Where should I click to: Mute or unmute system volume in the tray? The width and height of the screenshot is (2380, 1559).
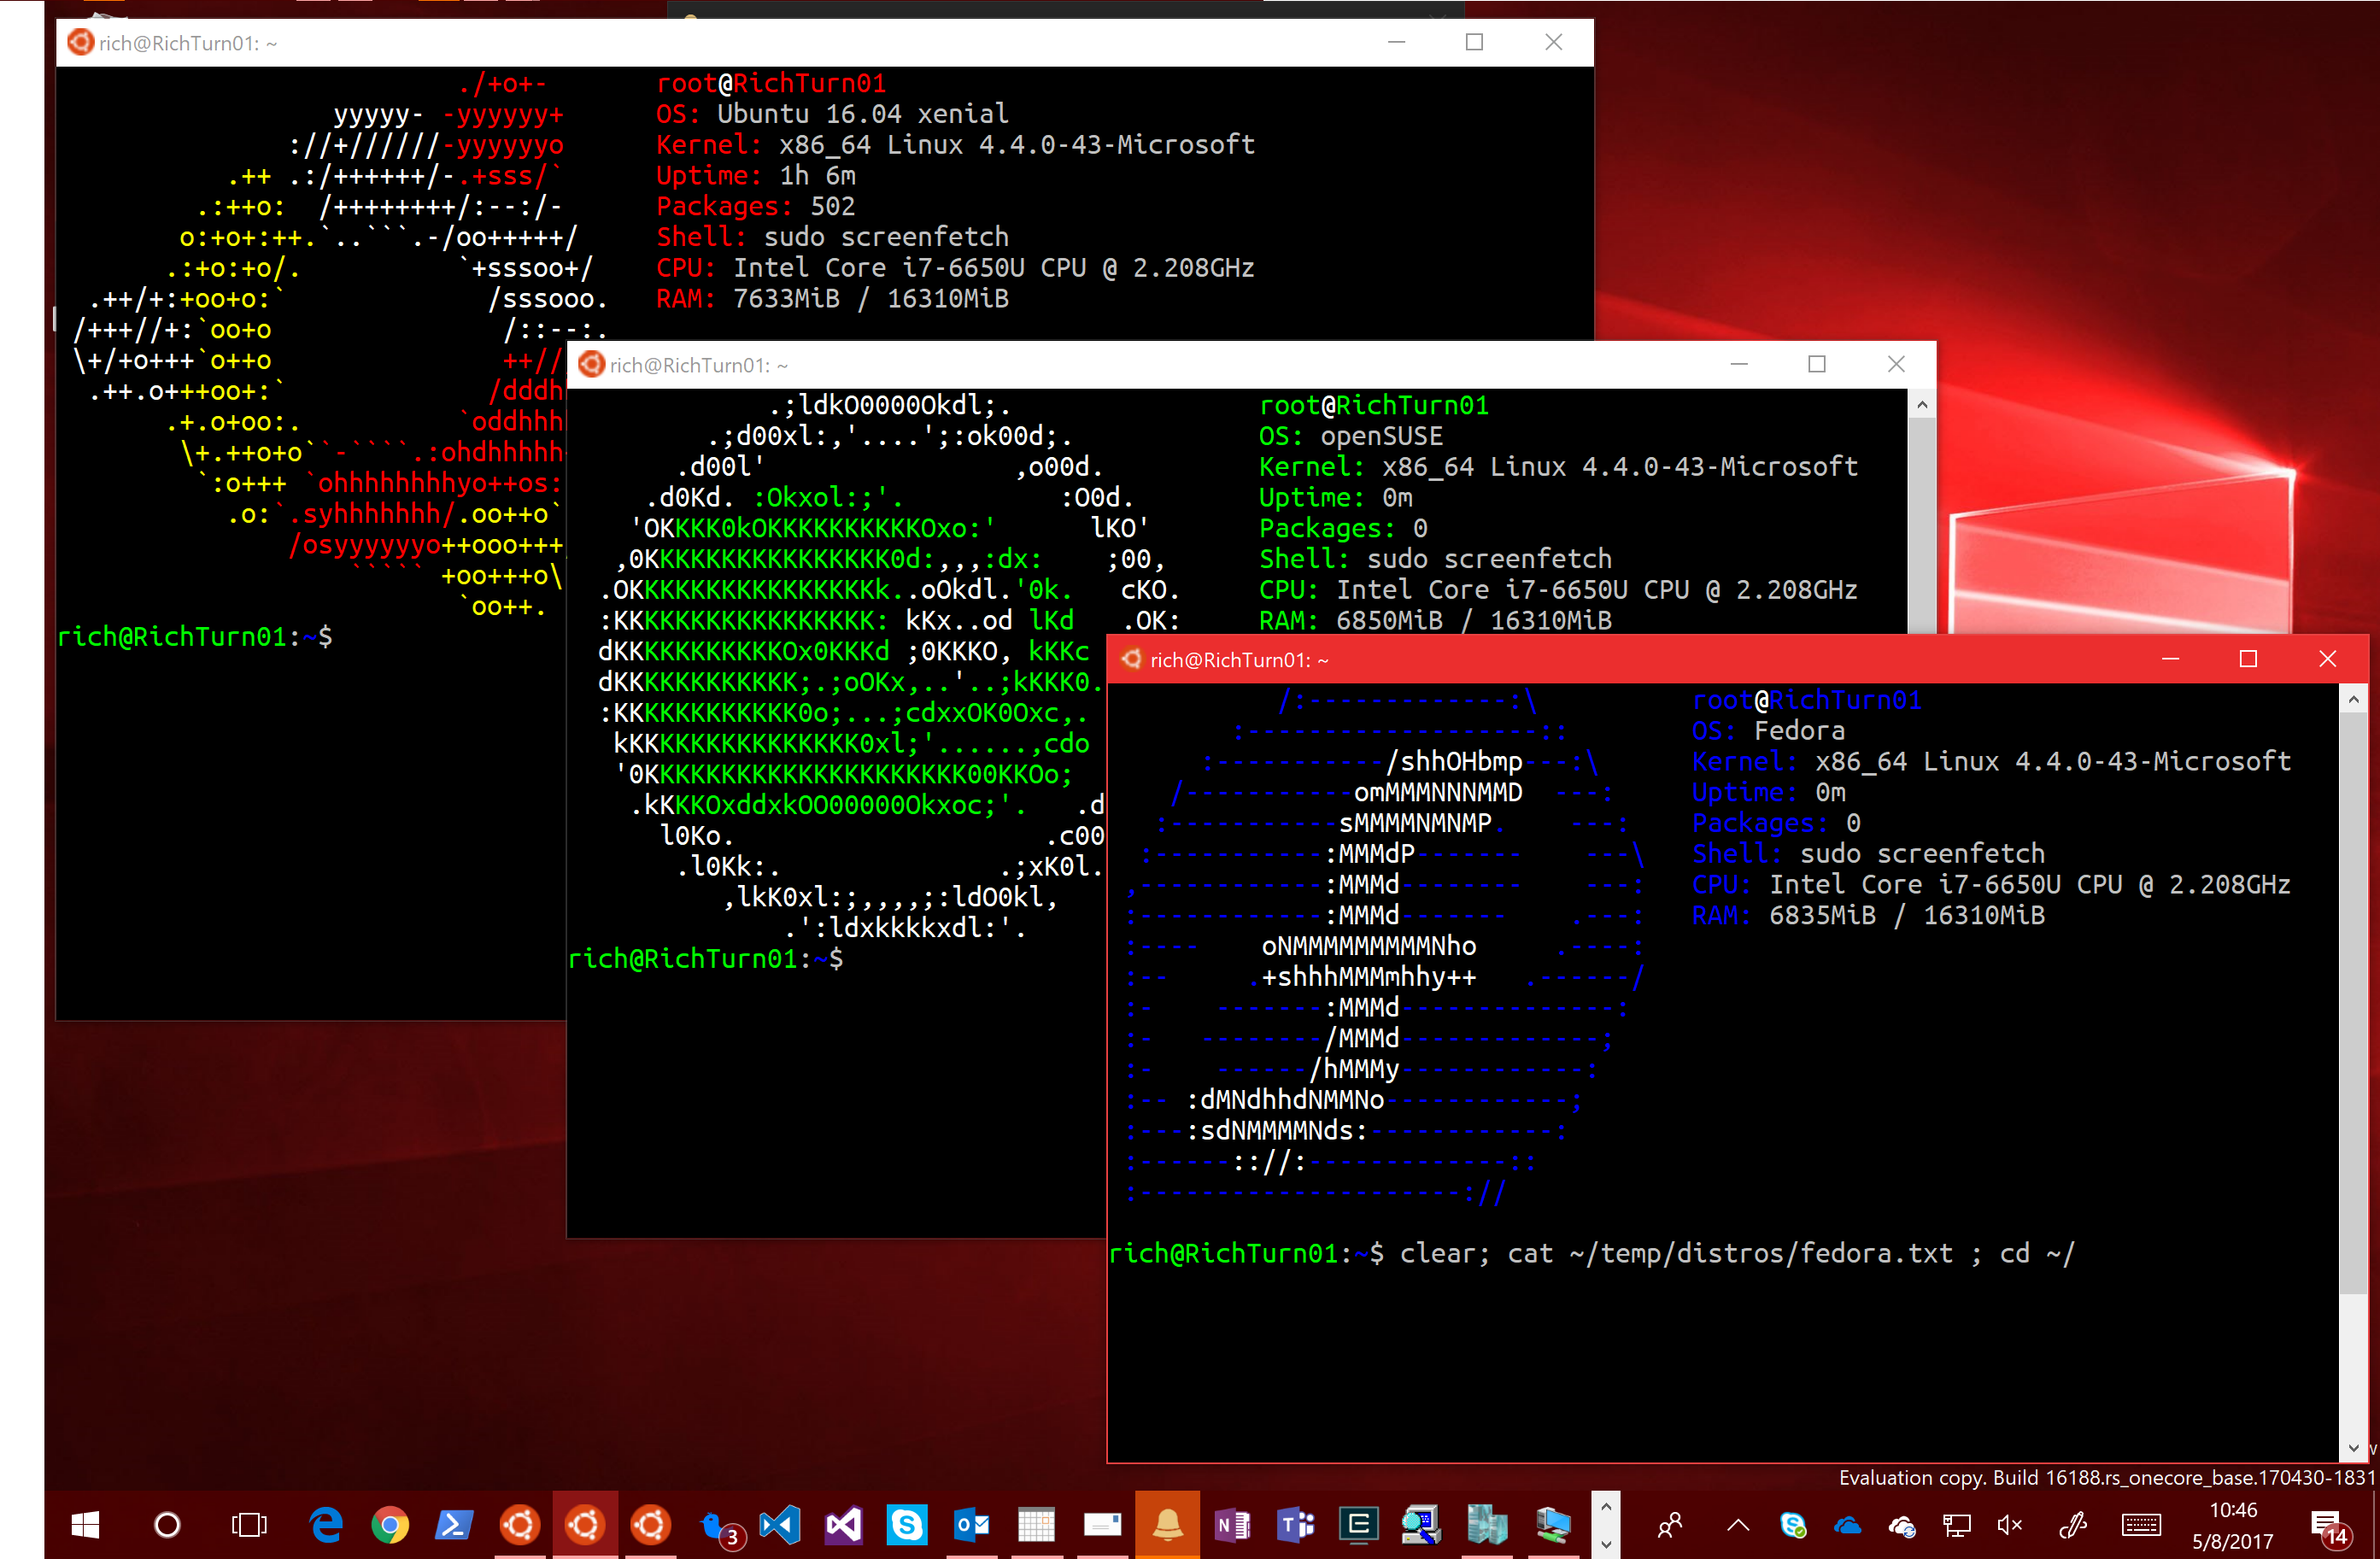[2010, 1525]
